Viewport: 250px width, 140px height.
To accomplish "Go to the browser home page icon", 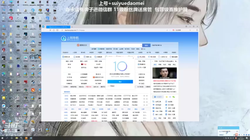I will click(54, 30).
